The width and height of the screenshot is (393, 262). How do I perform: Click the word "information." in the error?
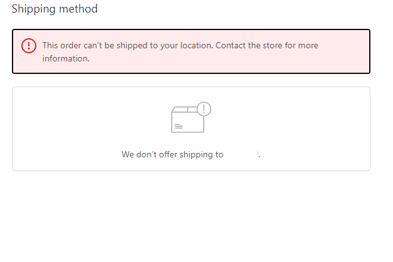(x=66, y=59)
